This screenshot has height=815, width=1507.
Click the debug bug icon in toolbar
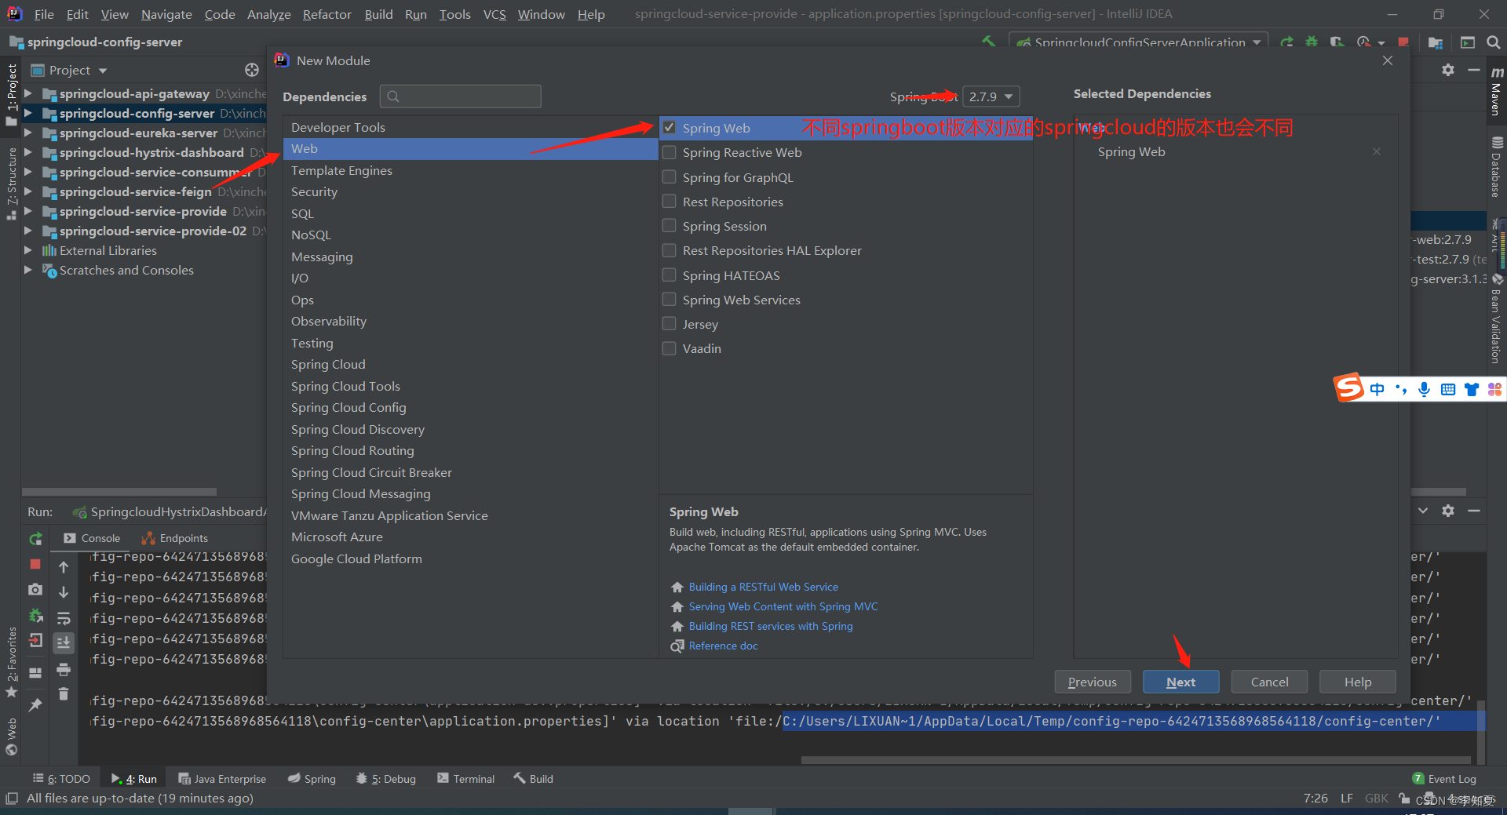[x=1312, y=42]
